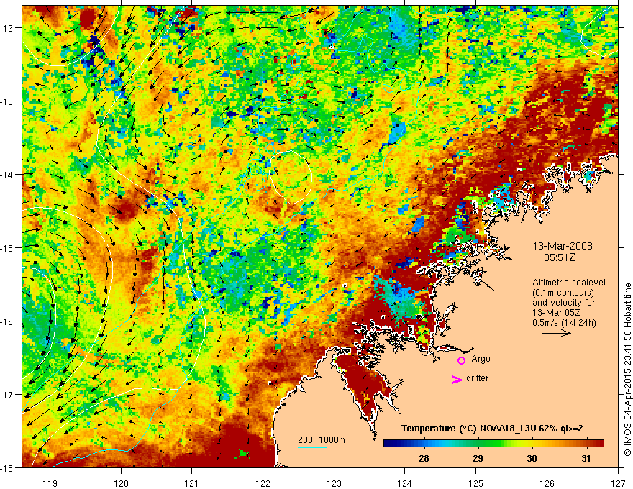Click the color bar tick label '31'
Viewport: 633px width, 489px height.
point(586,458)
